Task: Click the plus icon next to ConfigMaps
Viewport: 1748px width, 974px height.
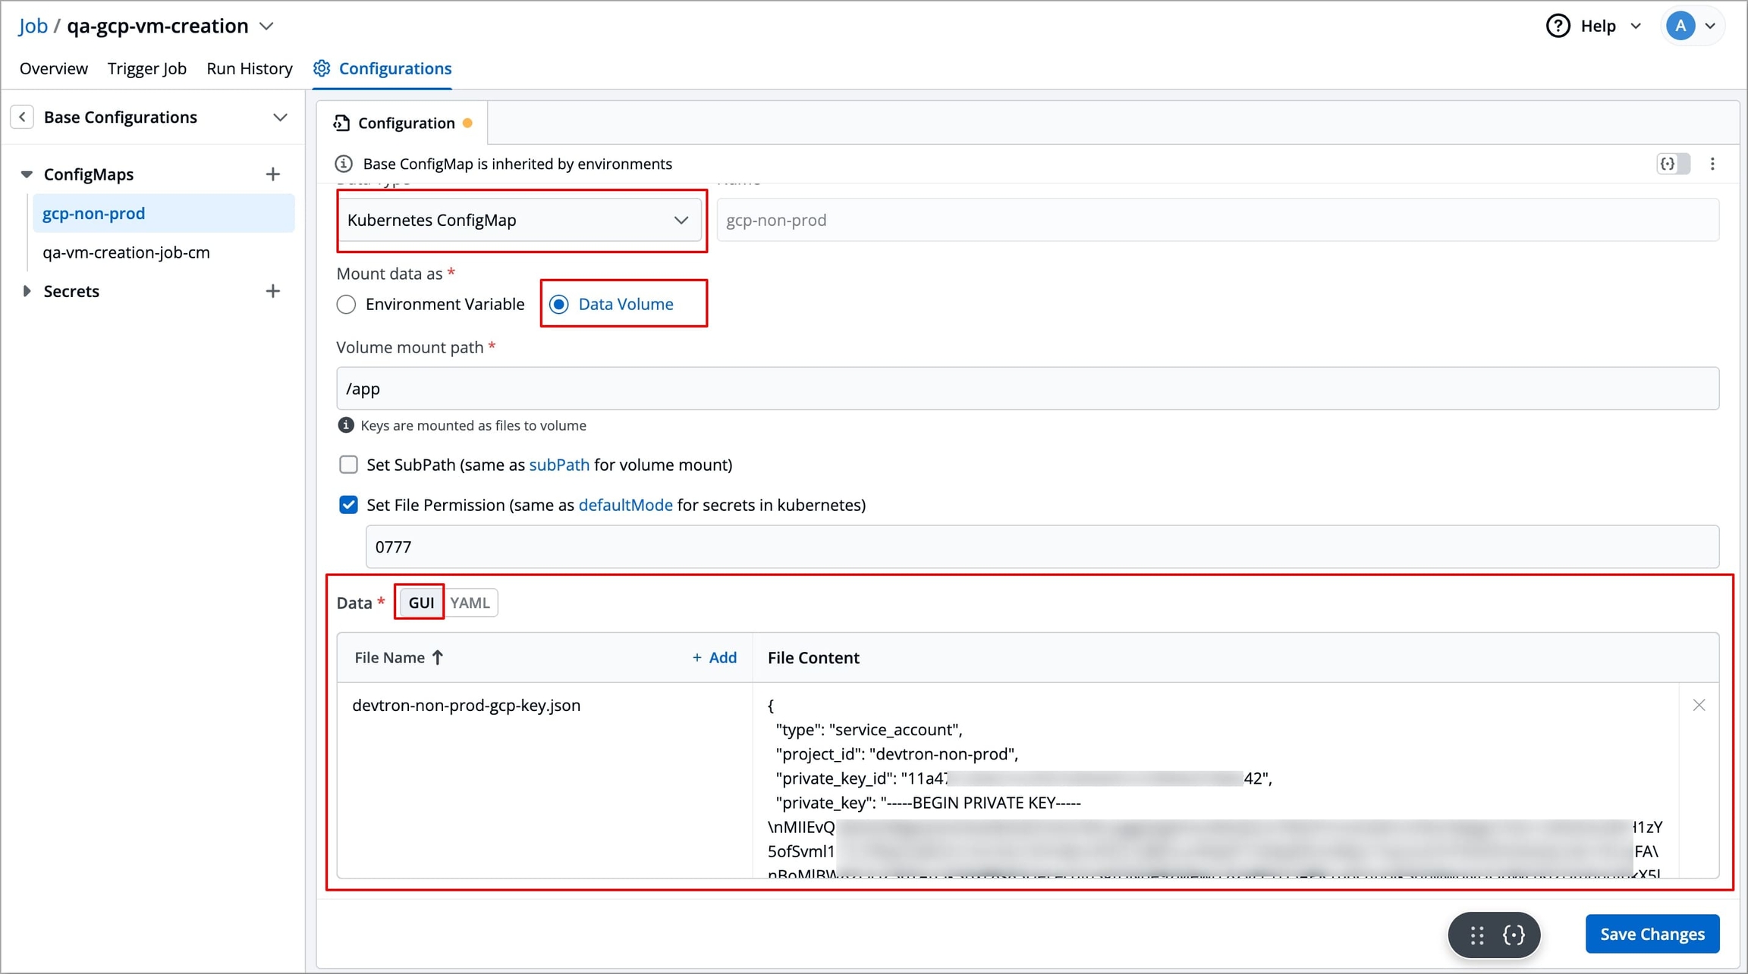Action: pyautogui.click(x=273, y=174)
